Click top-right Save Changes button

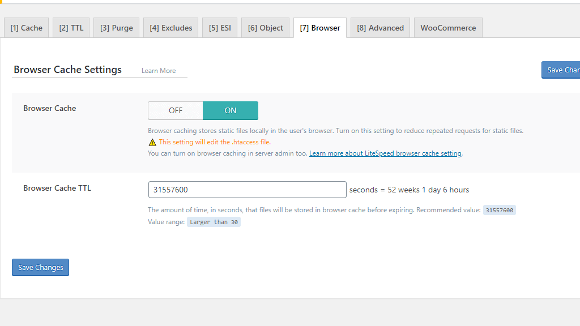tap(561, 70)
